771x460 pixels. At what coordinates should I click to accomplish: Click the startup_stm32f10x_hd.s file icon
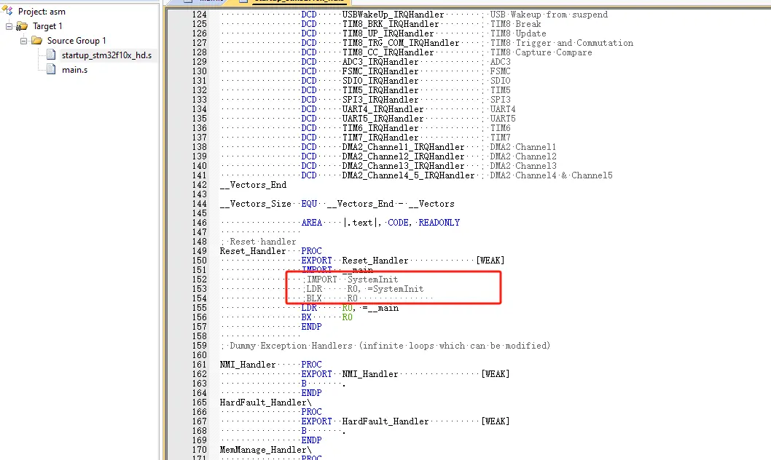coord(51,55)
